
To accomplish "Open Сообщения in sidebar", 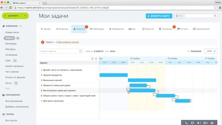I will pos(11,55).
